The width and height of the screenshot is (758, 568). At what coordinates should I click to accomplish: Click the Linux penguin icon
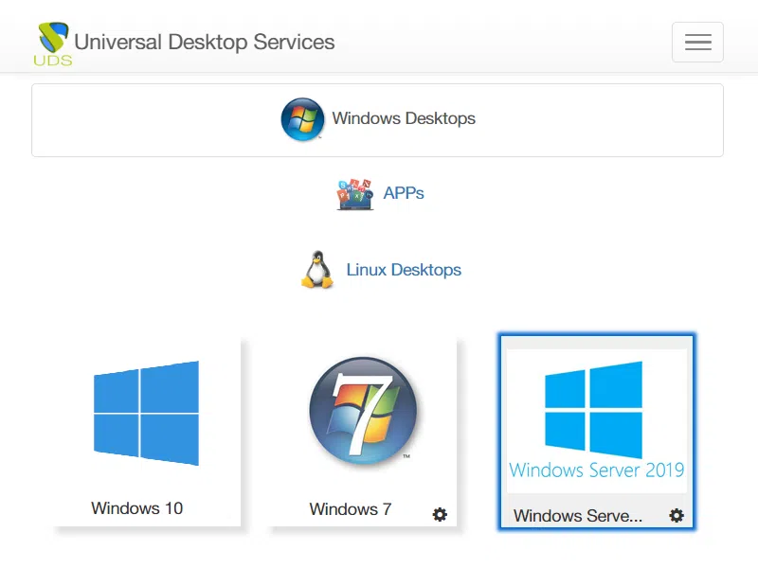pos(317,270)
